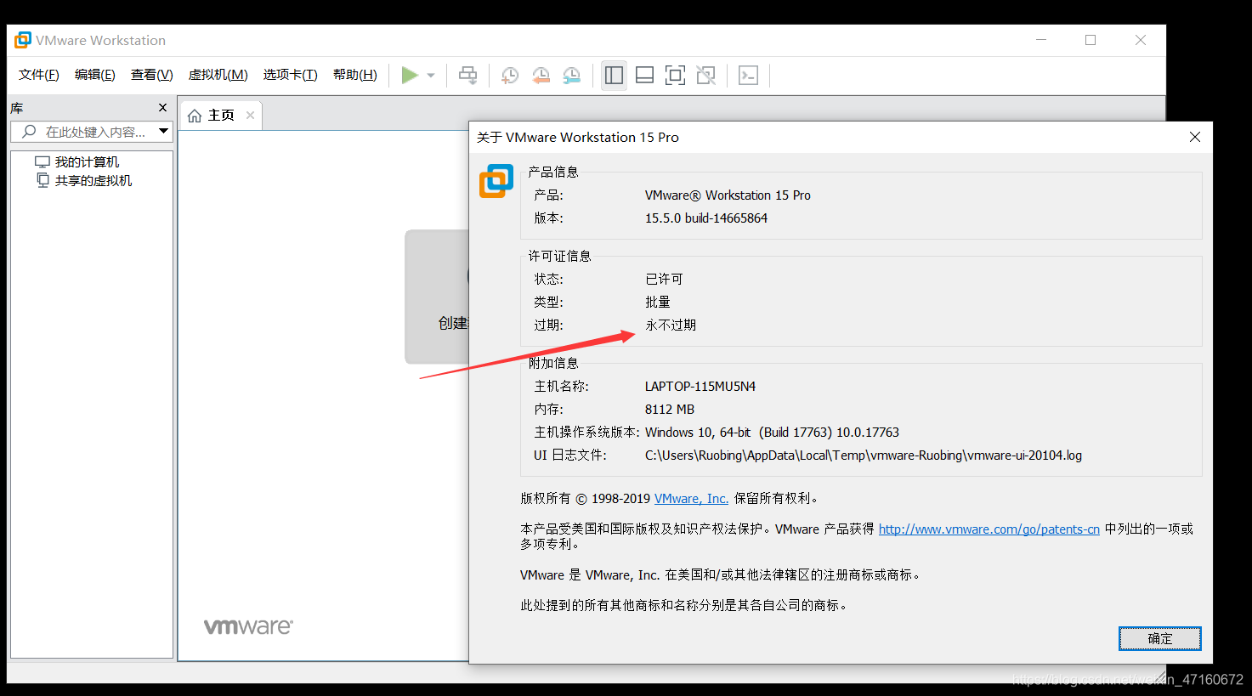The image size is (1252, 696).
Task: Close the About VMware Workstation 15 Pro dialog
Action: click(x=1195, y=137)
